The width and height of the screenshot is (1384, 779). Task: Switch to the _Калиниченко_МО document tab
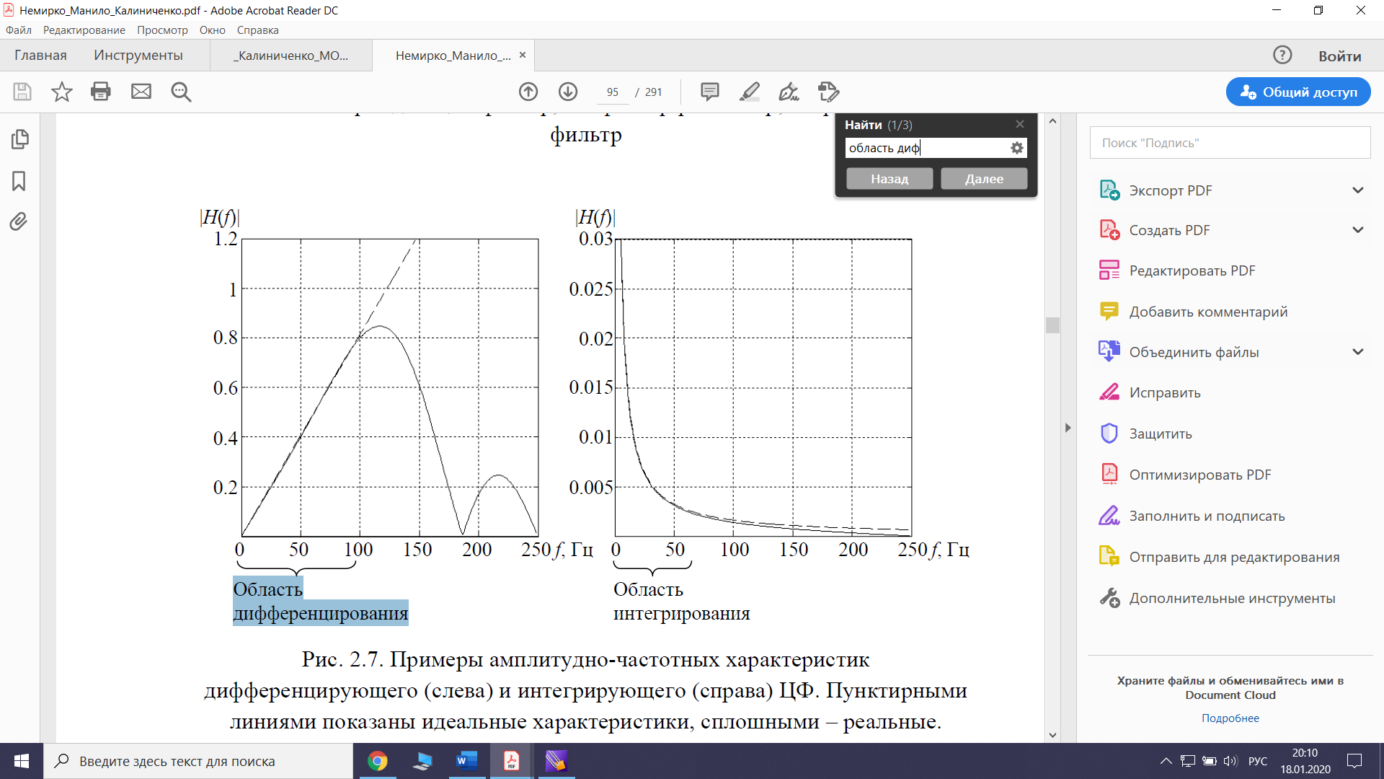point(291,56)
